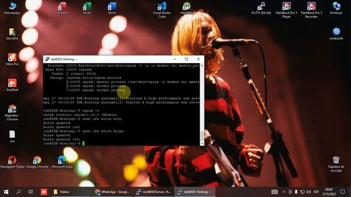This screenshot has width=351, height=197.
Task: Click the 'sudo ufw allow http' command line
Action: tap(82, 119)
